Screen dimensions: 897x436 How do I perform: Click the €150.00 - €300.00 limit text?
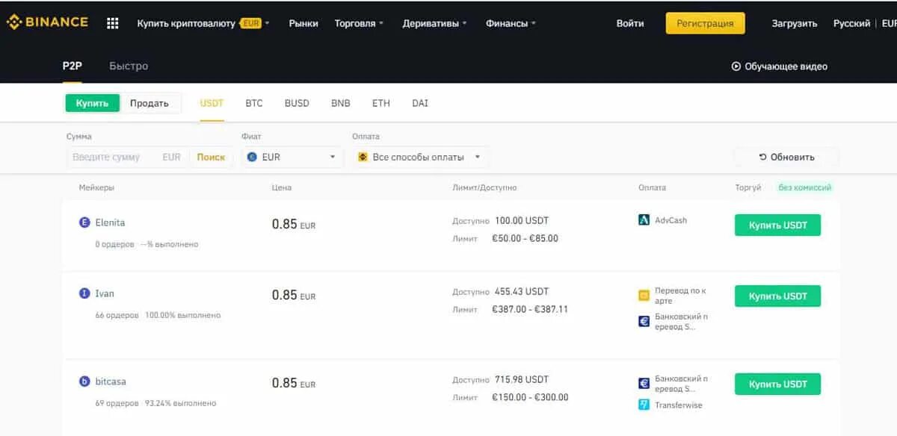pyautogui.click(x=530, y=397)
